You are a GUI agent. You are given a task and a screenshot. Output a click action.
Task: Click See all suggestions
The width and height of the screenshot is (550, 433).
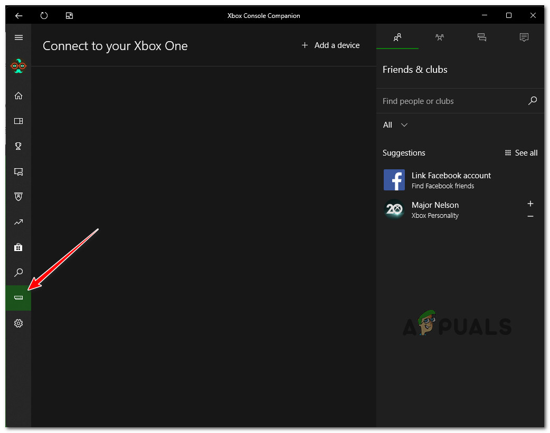click(x=521, y=153)
